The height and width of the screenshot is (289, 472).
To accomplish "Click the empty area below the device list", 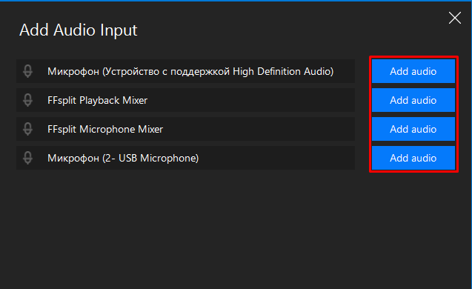I will pyautogui.click(x=235, y=229).
